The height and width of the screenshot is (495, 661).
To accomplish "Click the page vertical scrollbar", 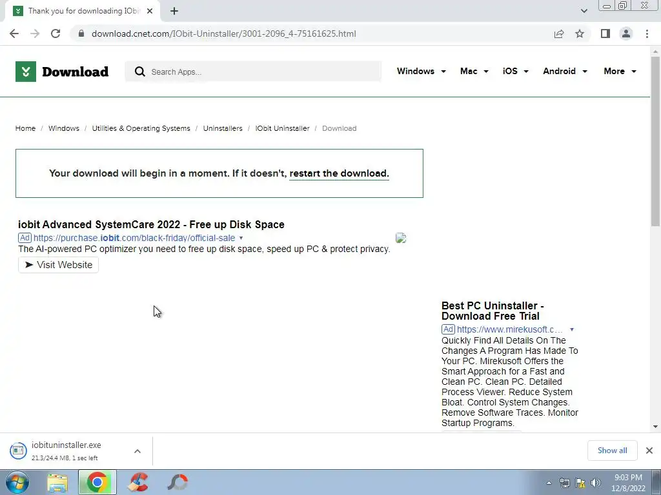I will [655, 141].
